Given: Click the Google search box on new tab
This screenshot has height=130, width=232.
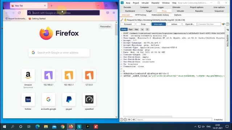Looking at the screenshot, I should point(59,53).
